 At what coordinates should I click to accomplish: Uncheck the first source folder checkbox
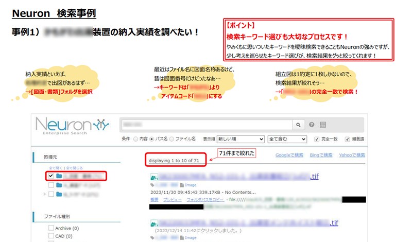click(51, 176)
